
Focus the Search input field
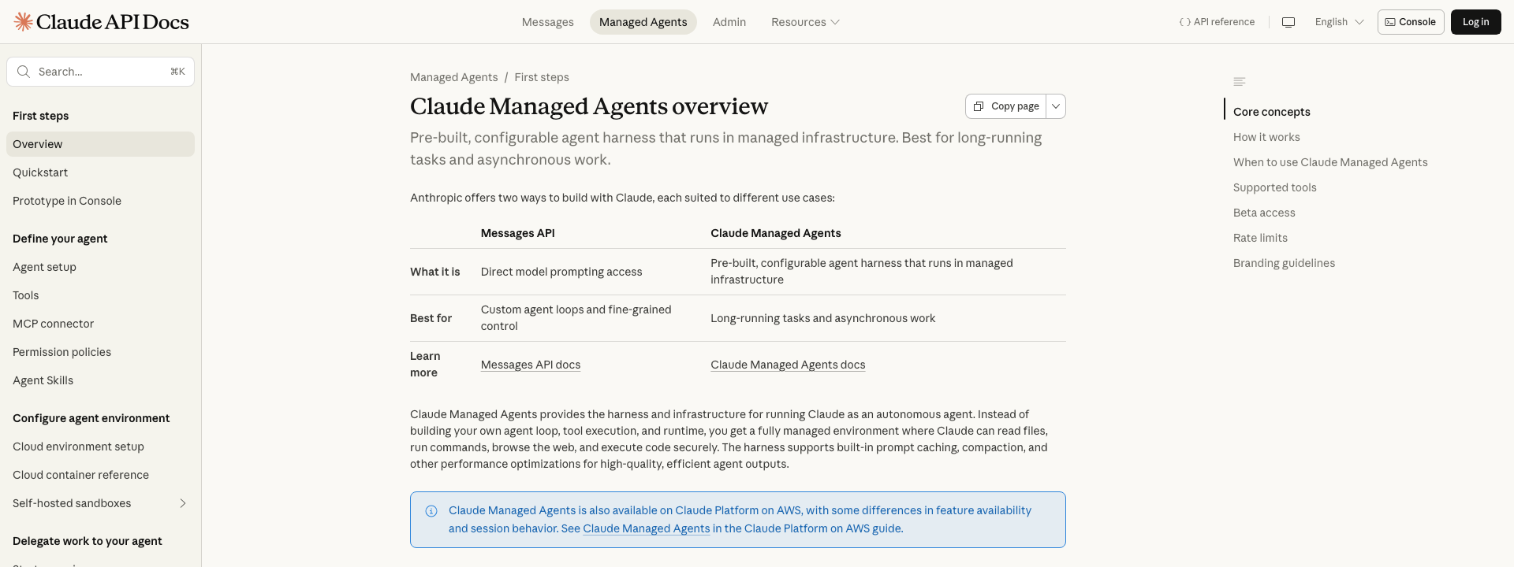(100, 72)
